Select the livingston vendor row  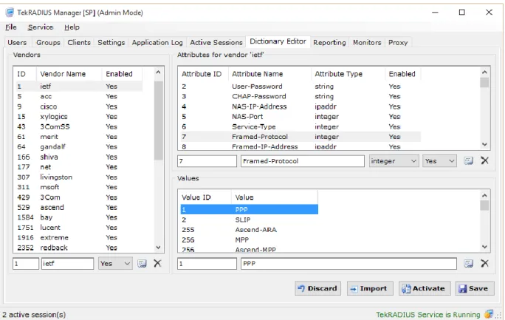79,177
